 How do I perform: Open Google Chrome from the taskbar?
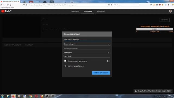click(30, 96)
